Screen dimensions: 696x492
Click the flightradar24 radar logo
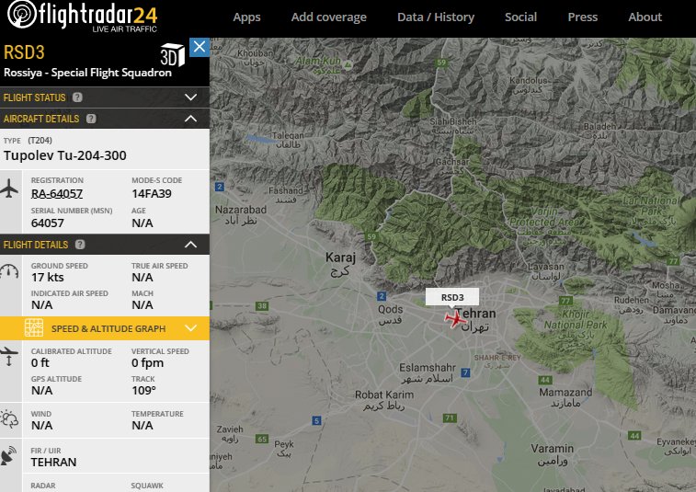click(x=21, y=15)
